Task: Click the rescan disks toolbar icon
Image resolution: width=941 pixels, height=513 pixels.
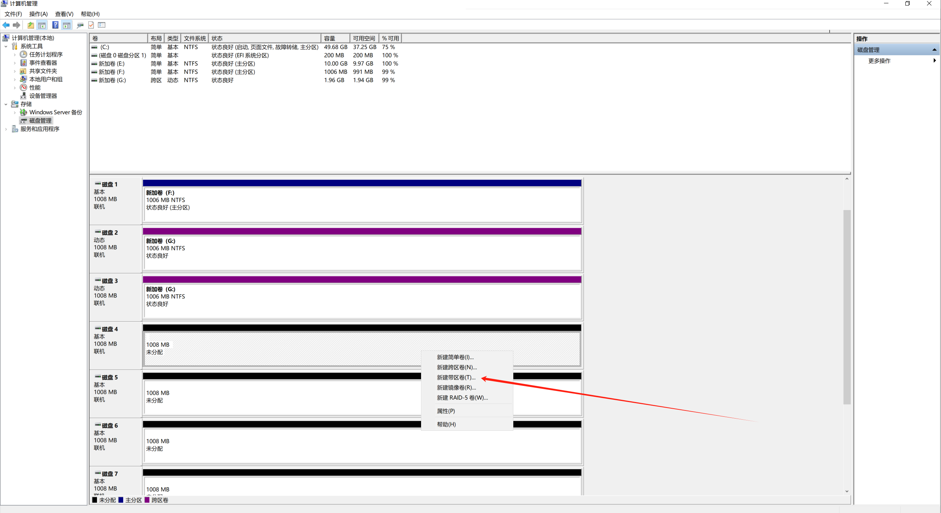Action: pyautogui.click(x=80, y=25)
